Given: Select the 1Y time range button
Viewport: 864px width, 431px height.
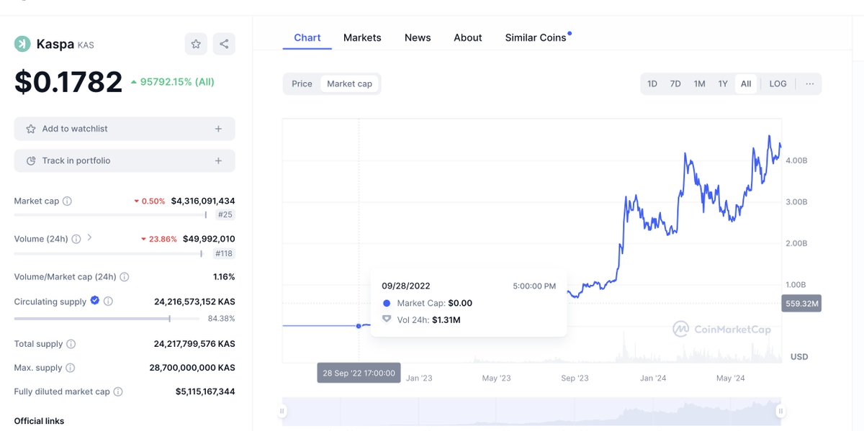Looking at the screenshot, I should (723, 84).
